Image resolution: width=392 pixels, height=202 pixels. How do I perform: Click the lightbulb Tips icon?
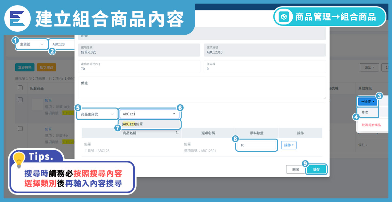coord(19,160)
